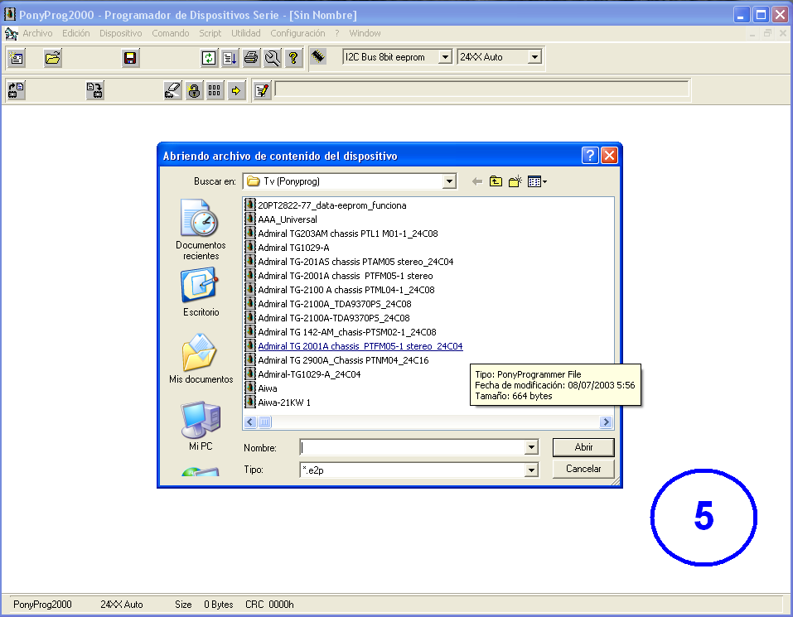Create a new folder in the dialog
793x617 pixels.
coord(515,181)
